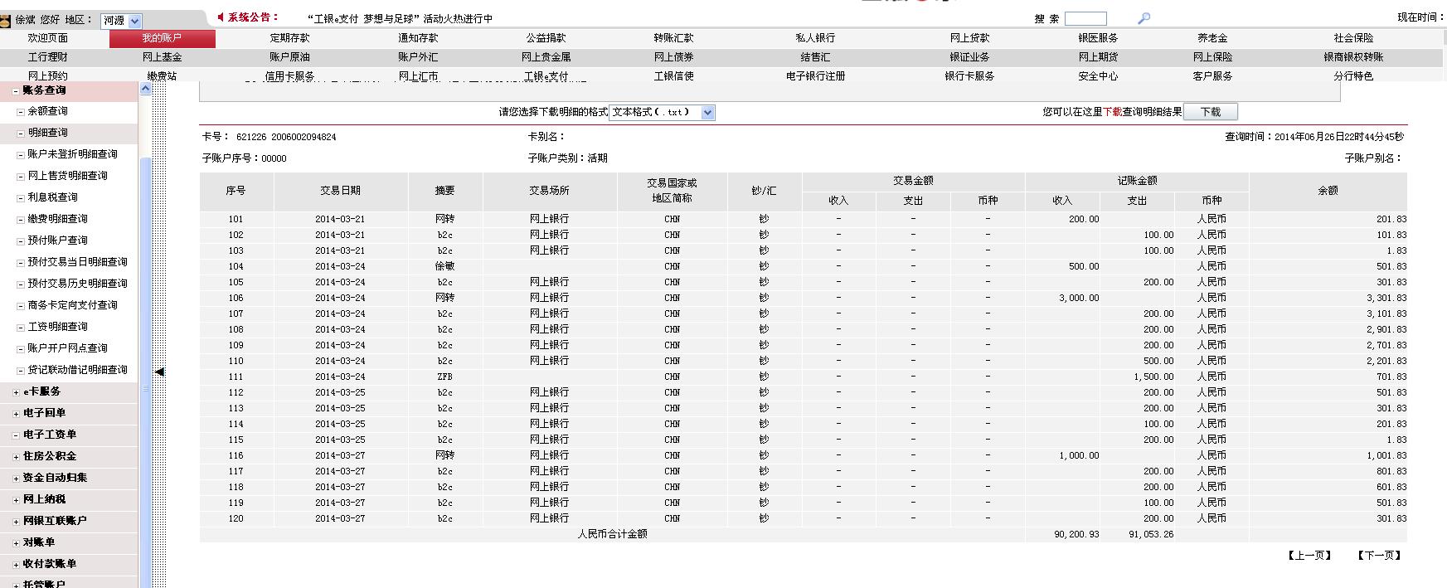Screen dimensions: 1447x588
Task: Open 工资明细查询 in the sidebar
Action: pos(58,327)
